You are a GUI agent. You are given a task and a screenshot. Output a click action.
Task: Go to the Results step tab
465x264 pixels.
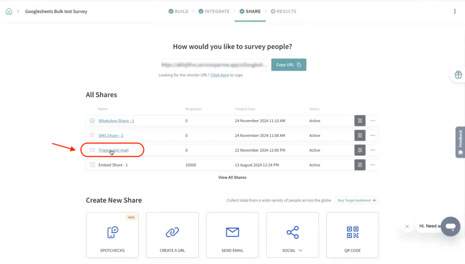283,11
